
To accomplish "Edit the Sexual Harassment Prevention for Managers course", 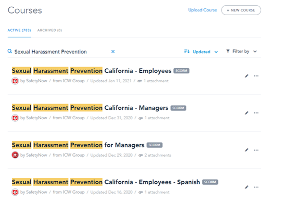I will coord(247,150).
